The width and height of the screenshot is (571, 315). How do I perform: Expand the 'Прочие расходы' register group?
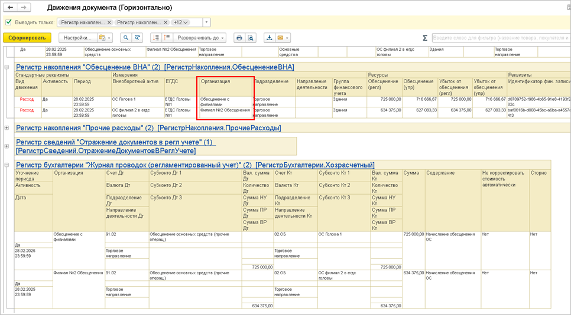[7, 128]
